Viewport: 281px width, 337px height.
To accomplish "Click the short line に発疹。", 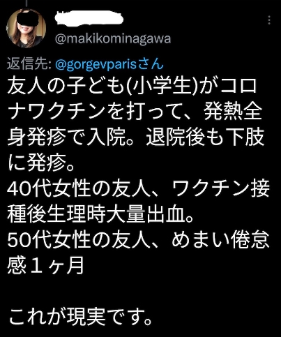I will point(42,163).
